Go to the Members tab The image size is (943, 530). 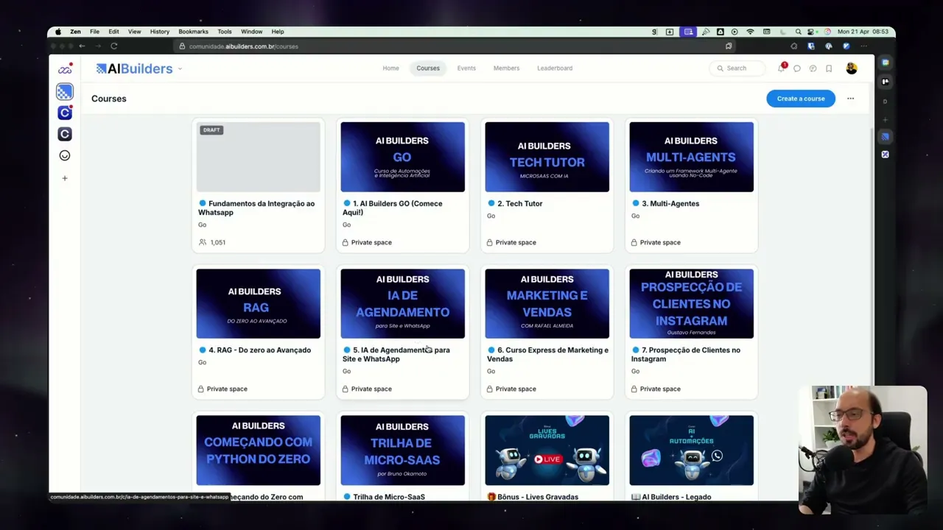pos(506,68)
